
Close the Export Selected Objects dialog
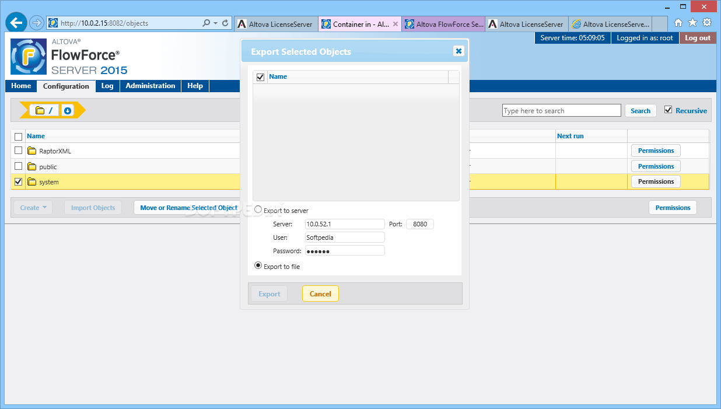(459, 51)
